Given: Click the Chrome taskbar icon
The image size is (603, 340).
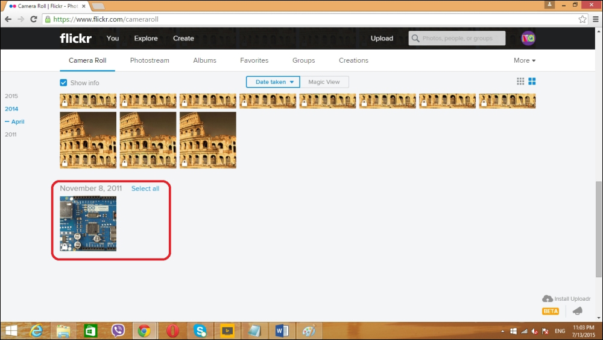Looking at the screenshot, I should [145, 331].
